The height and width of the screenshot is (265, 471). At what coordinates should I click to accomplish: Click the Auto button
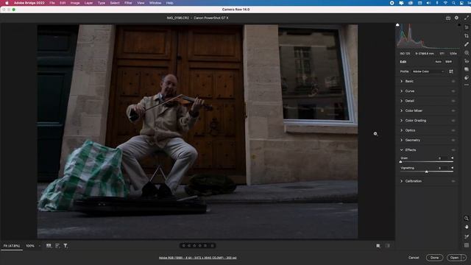pos(439,62)
